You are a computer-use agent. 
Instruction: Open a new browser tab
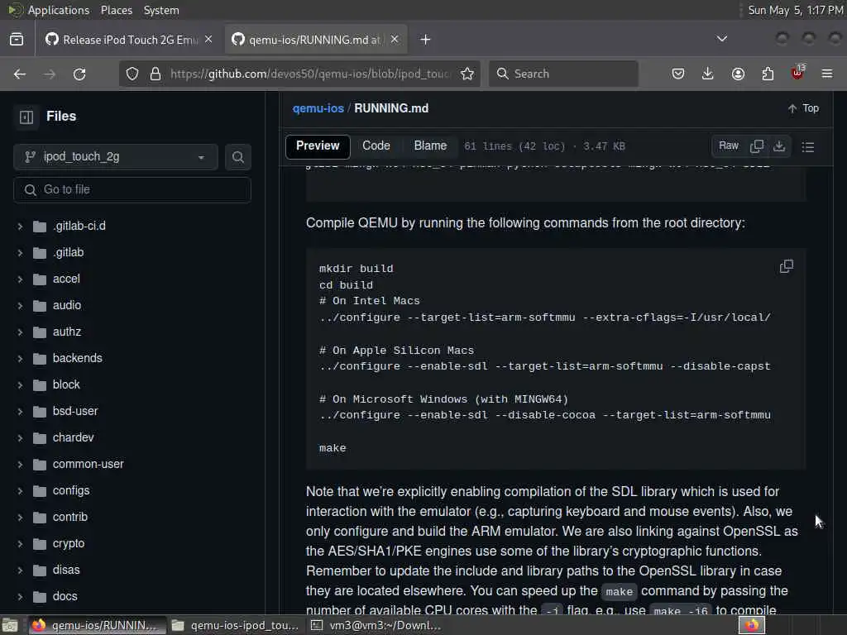point(425,40)
